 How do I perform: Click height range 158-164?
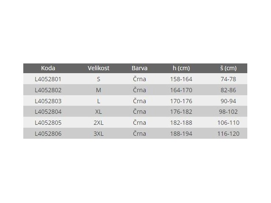pos(181,79)
